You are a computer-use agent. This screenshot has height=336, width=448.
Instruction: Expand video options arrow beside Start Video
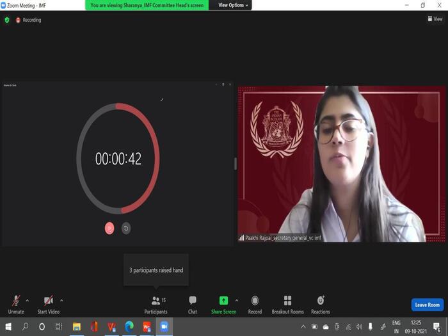[x=61, y=301]
